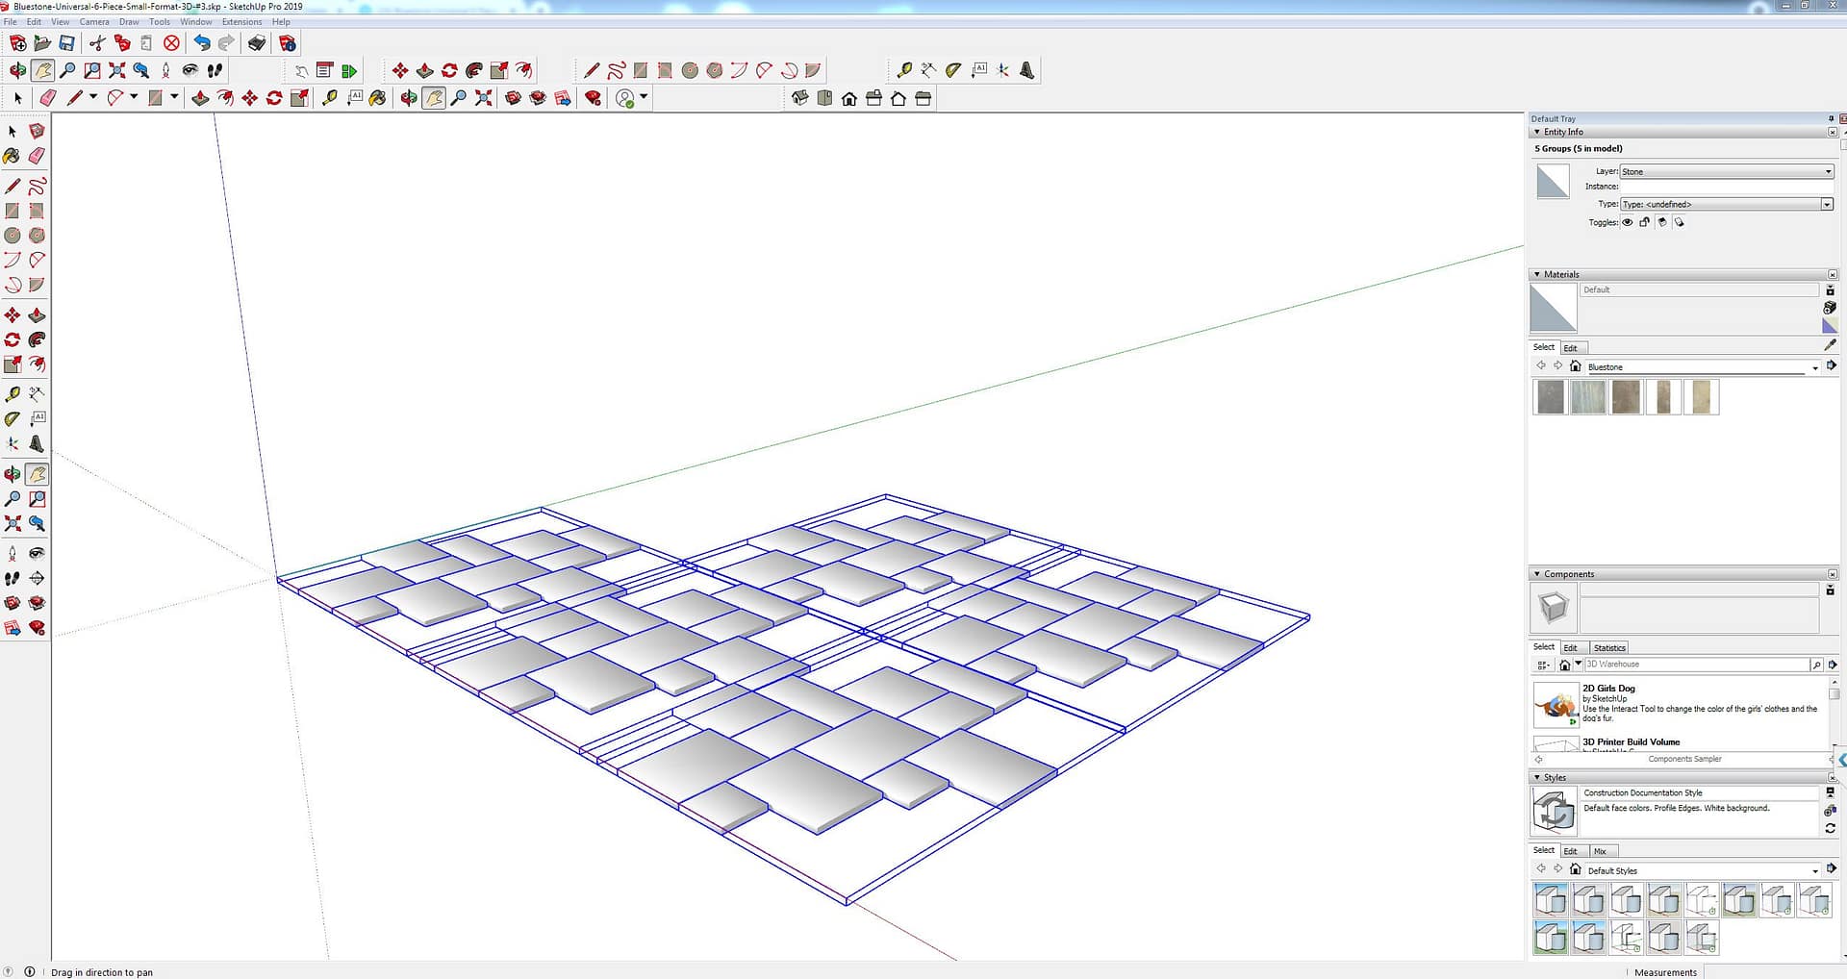This screenshot has height=979, width=1847.
Task: Click the Edit tab in Materials panel
Action: click(1570, 348)
